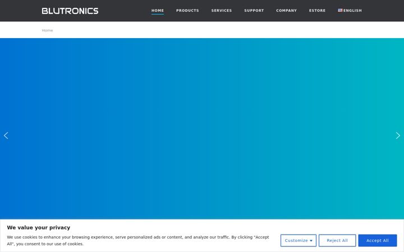
Task: Open the Home menu item
Action: (x=158, y=11)
